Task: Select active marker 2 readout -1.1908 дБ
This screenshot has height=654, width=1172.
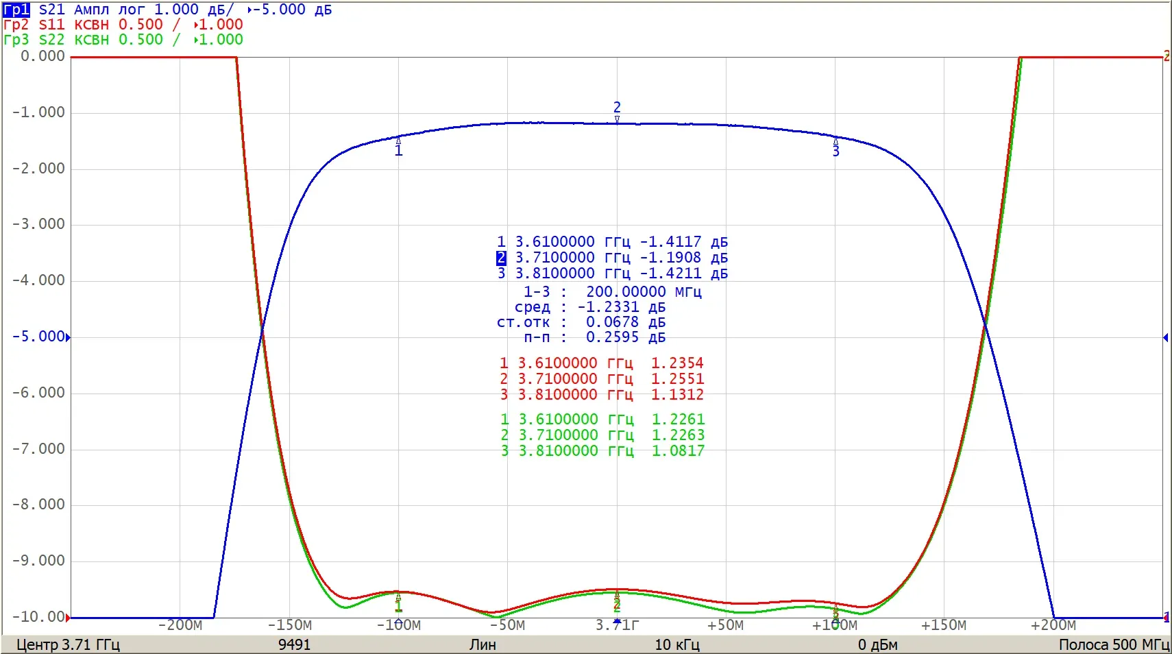Action: pyautogui.click(x=613, y=258)
